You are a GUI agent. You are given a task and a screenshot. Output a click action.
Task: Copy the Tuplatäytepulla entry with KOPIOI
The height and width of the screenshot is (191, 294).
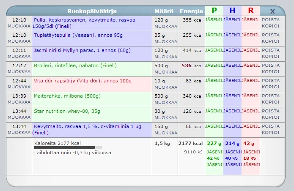click(271, 41)
